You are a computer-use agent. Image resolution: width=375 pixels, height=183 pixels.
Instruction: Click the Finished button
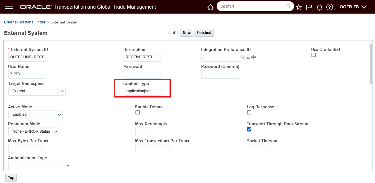pyautogui.click(x=204, y=33)
